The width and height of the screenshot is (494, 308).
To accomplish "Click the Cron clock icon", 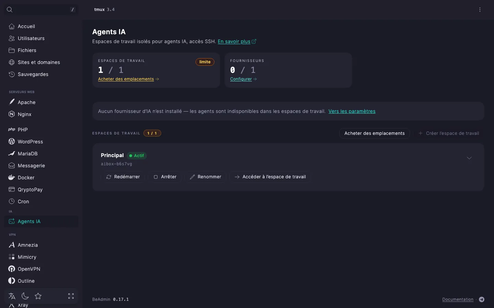I will coord(12,202).
